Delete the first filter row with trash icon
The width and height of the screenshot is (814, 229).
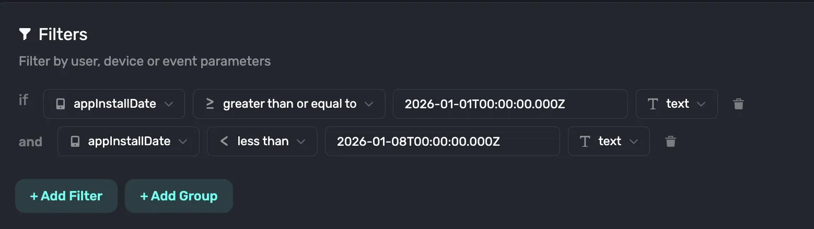[738, 104]
